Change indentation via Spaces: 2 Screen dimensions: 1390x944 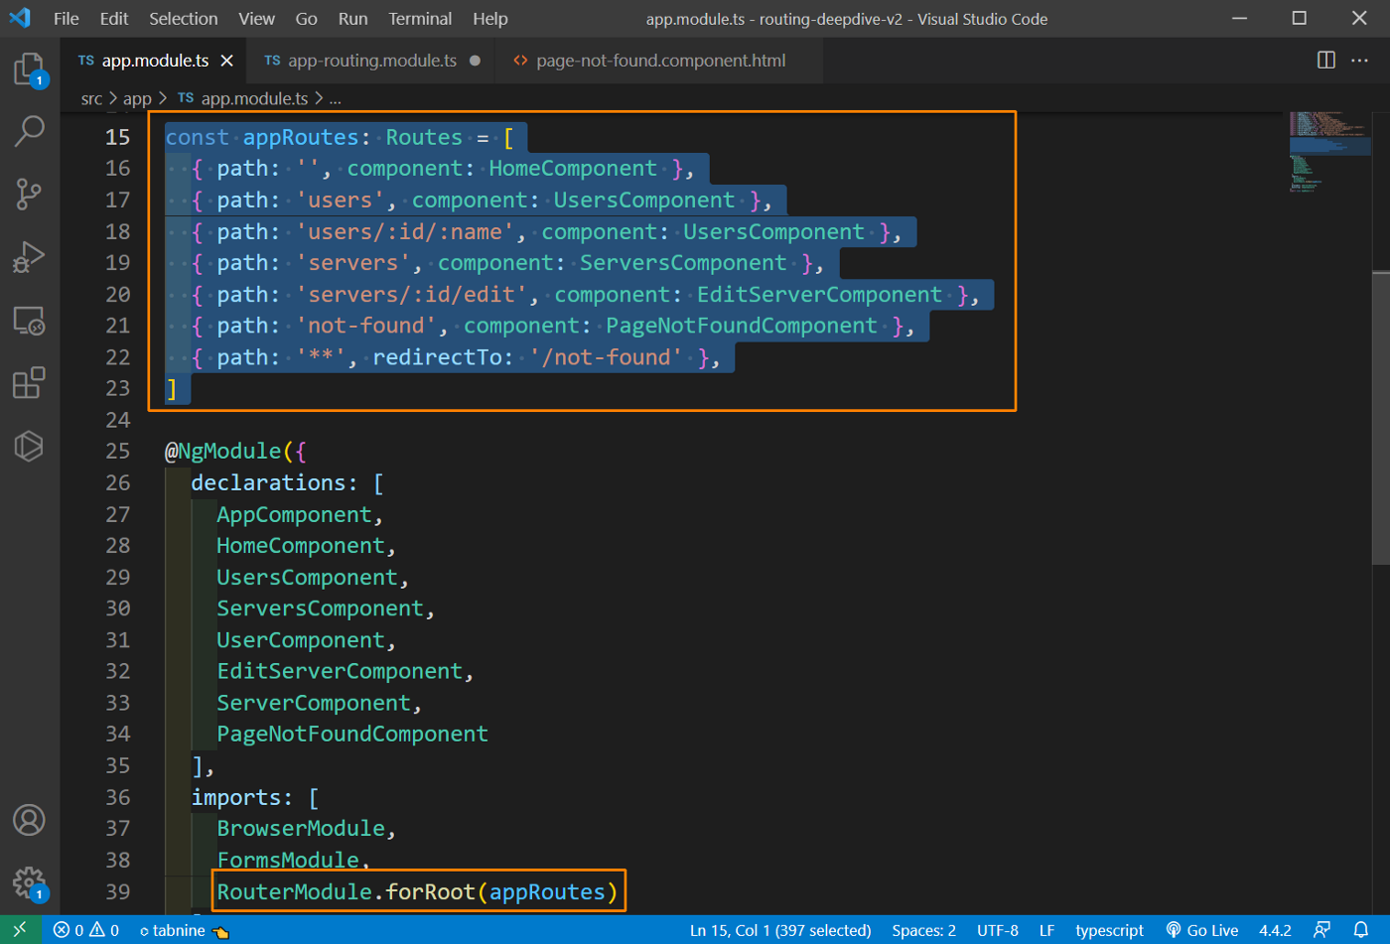click(923, 930)
